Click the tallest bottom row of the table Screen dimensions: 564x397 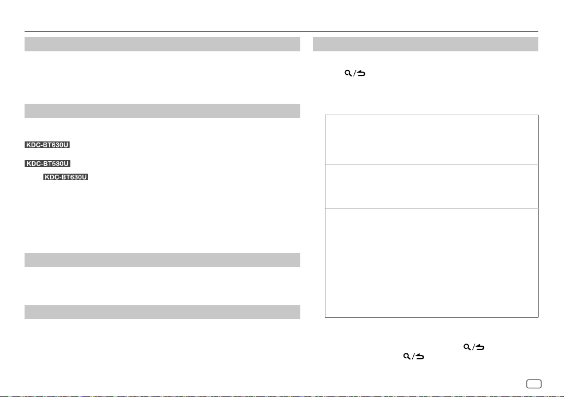point(432,263)
